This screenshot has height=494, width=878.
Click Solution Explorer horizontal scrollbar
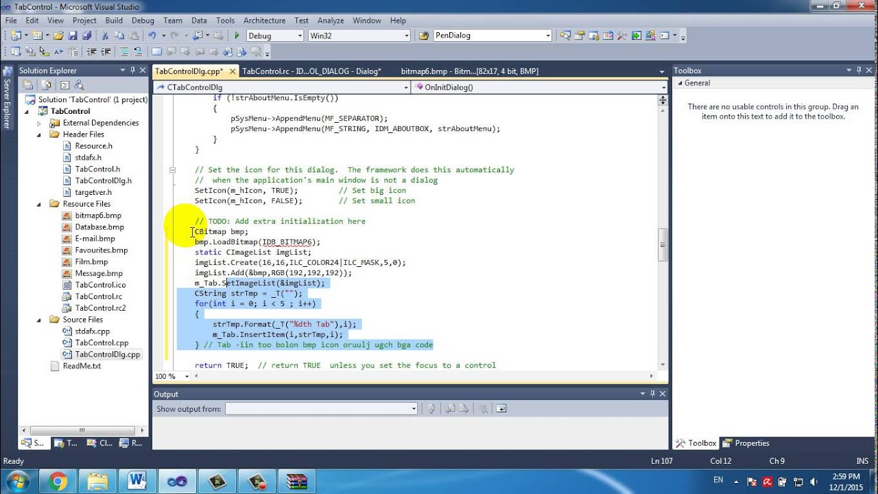(82, 430)
